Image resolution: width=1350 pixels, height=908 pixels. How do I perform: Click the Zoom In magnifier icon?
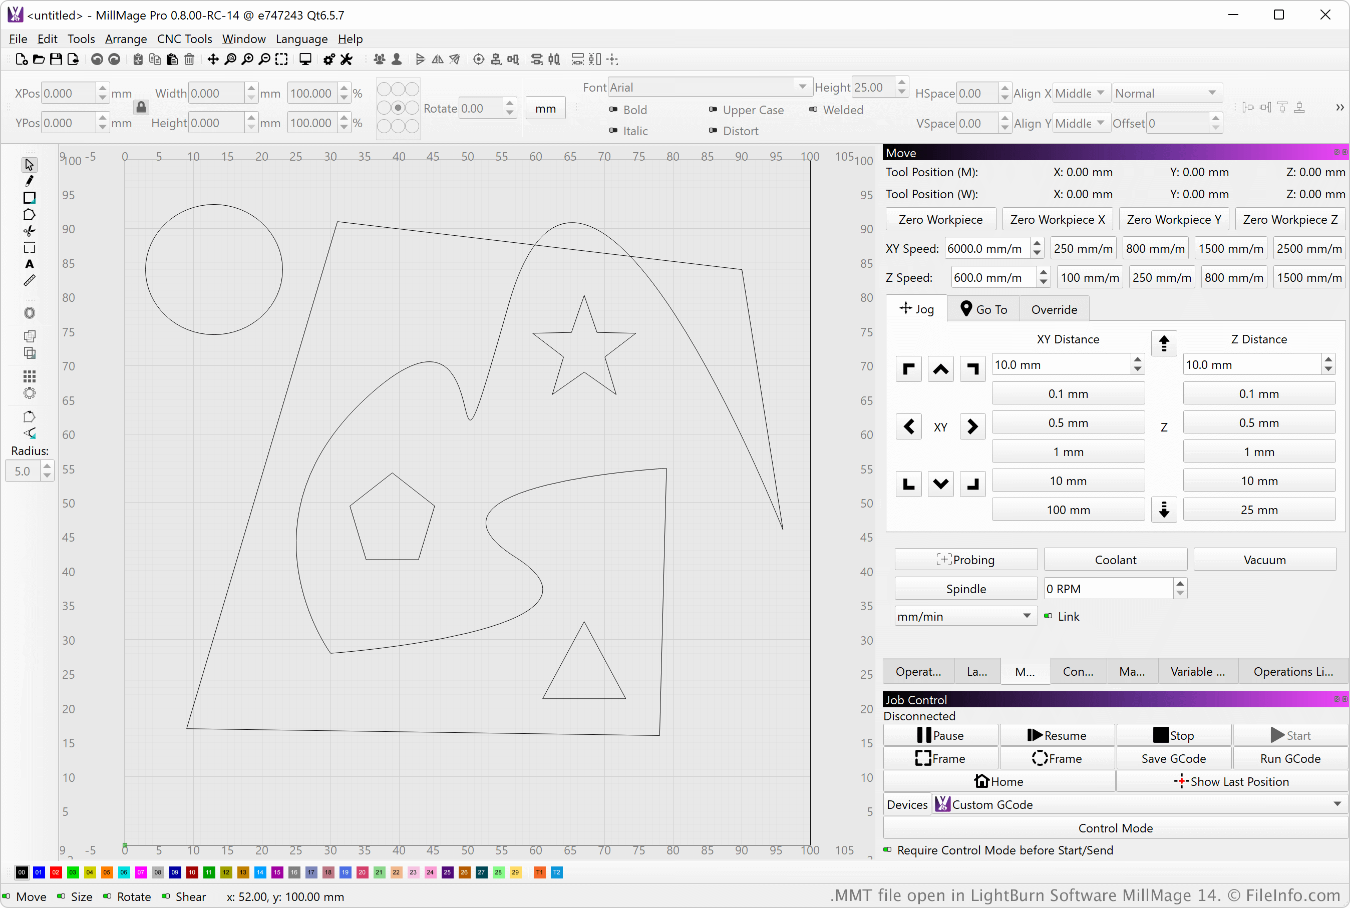click(x=247, y=59)
